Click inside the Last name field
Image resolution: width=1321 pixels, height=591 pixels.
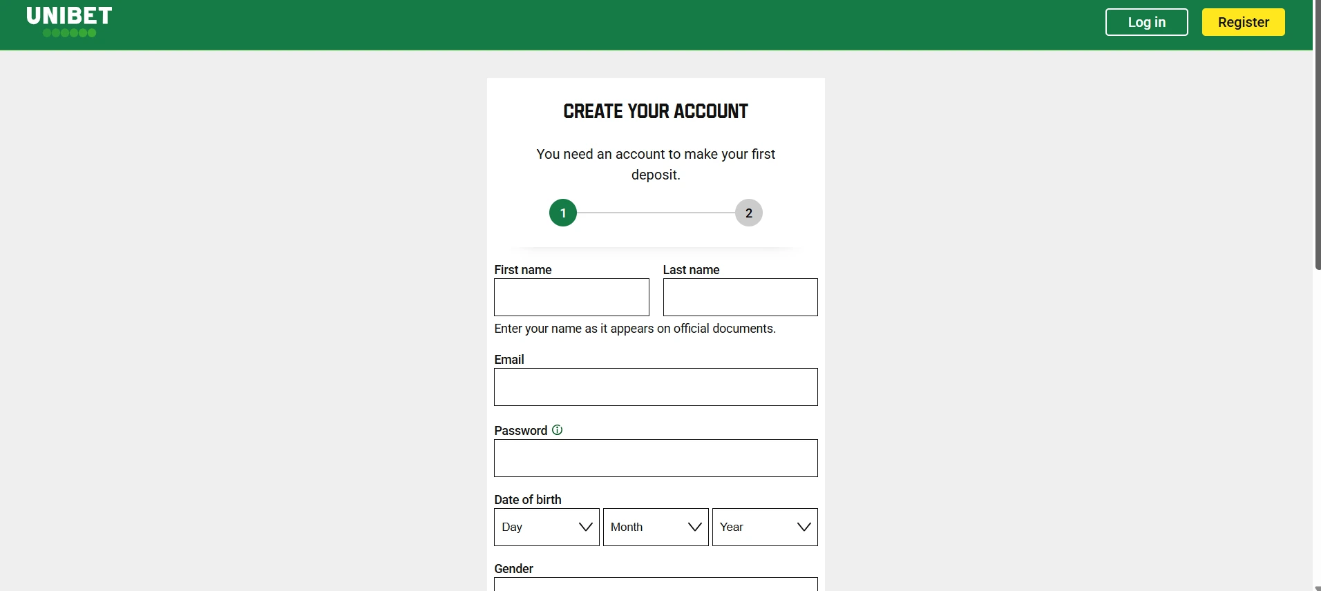pos(739,297)
